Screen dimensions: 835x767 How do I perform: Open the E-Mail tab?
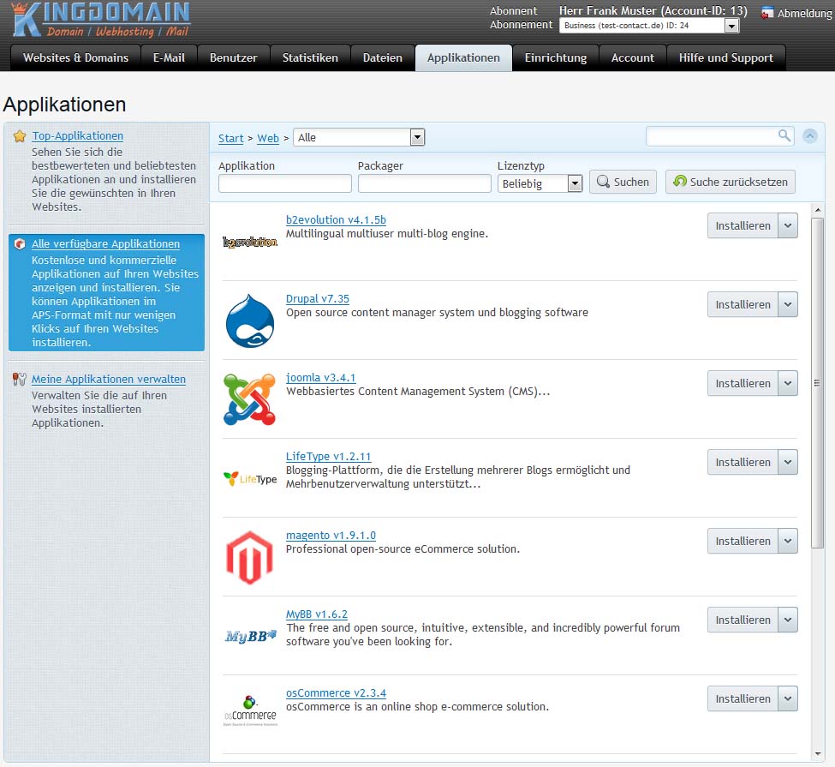(x=169, y=57)
